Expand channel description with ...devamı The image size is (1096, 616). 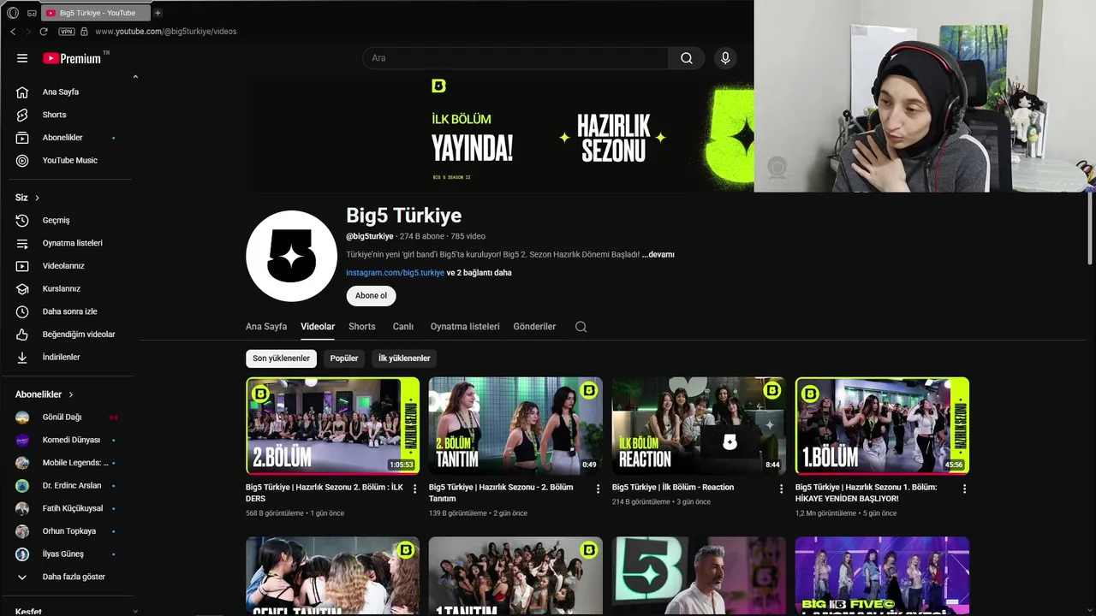[658, 254]
